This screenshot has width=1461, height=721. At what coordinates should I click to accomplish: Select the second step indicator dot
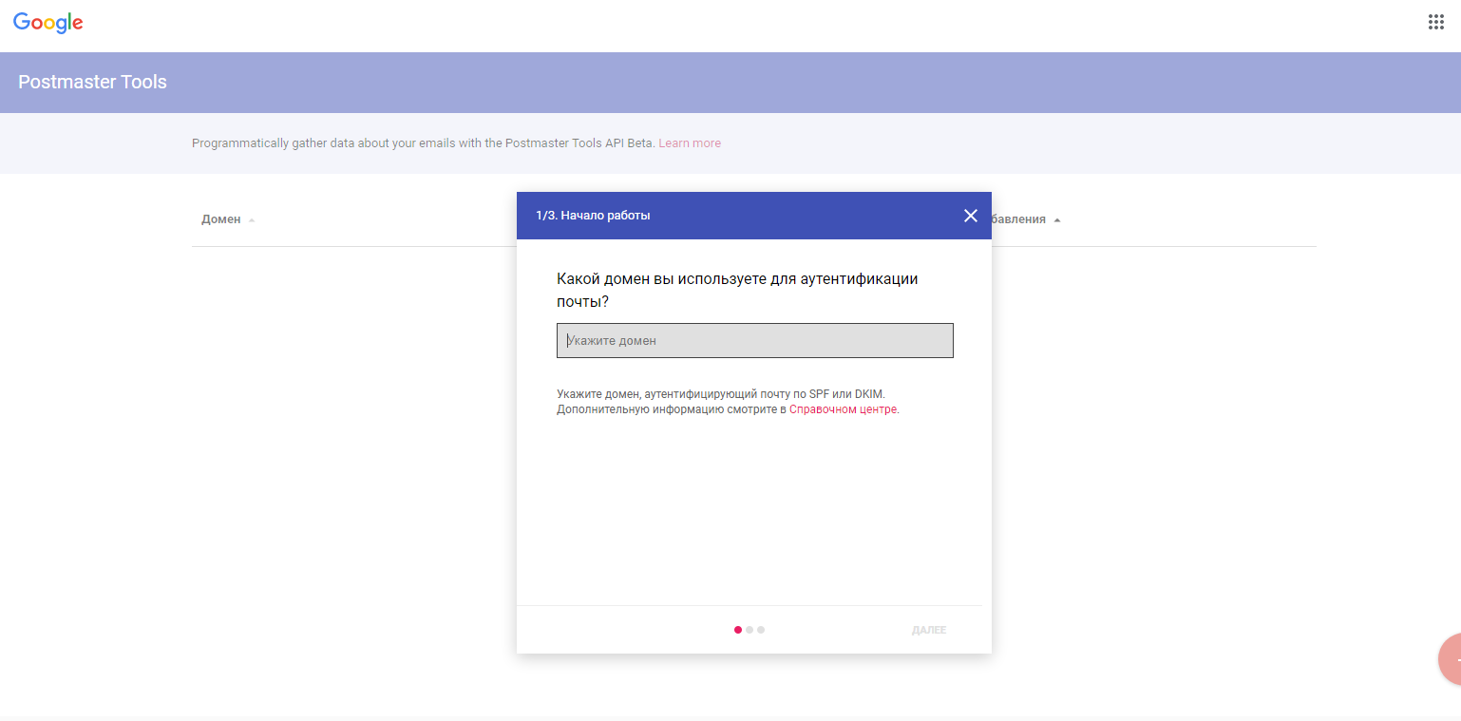(749, 630)
